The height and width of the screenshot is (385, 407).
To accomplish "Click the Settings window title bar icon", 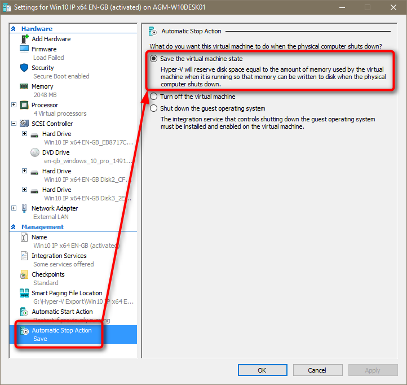I will pyautogui.click(x=7, y=7).
